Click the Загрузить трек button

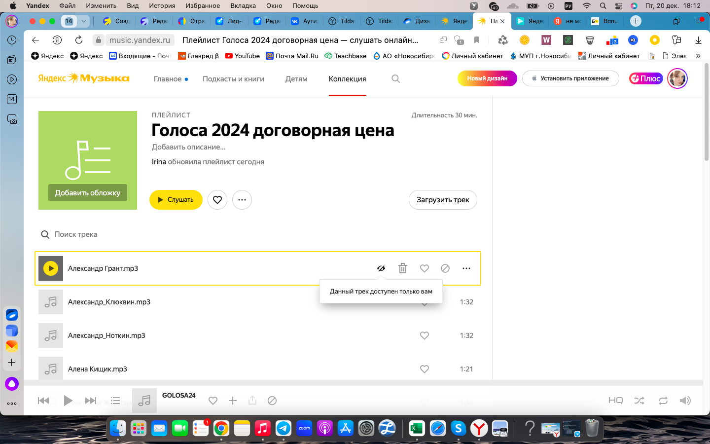click(443, 200)
